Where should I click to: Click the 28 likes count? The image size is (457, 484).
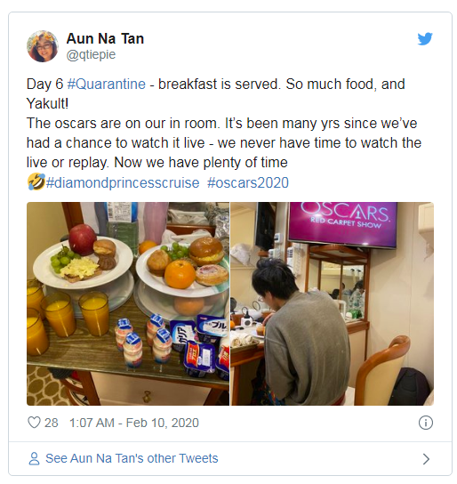(x=52, y=423)
